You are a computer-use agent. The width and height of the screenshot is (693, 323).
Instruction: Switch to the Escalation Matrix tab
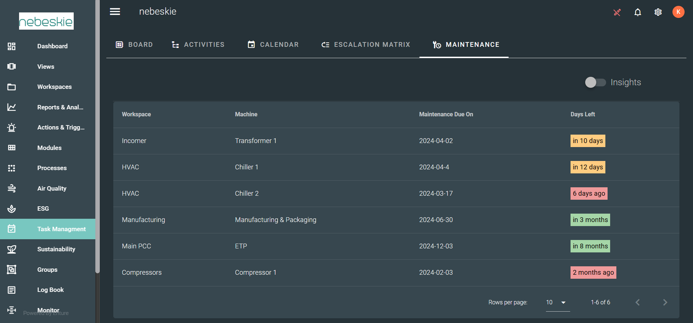366,45
